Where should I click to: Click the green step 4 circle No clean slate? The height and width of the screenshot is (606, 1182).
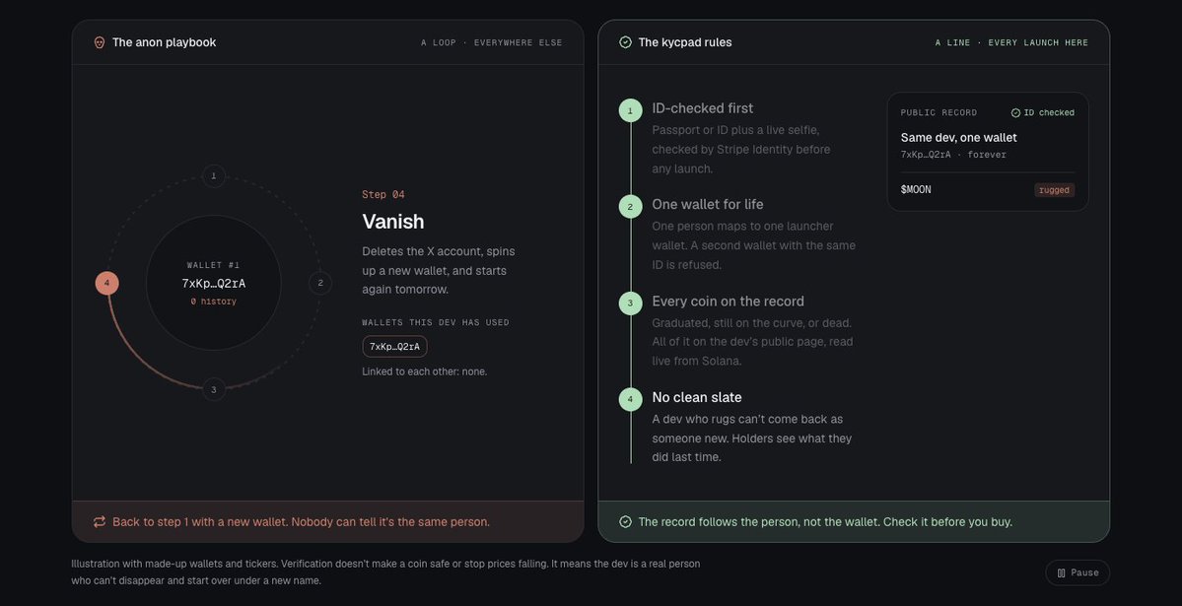[631, 399]
